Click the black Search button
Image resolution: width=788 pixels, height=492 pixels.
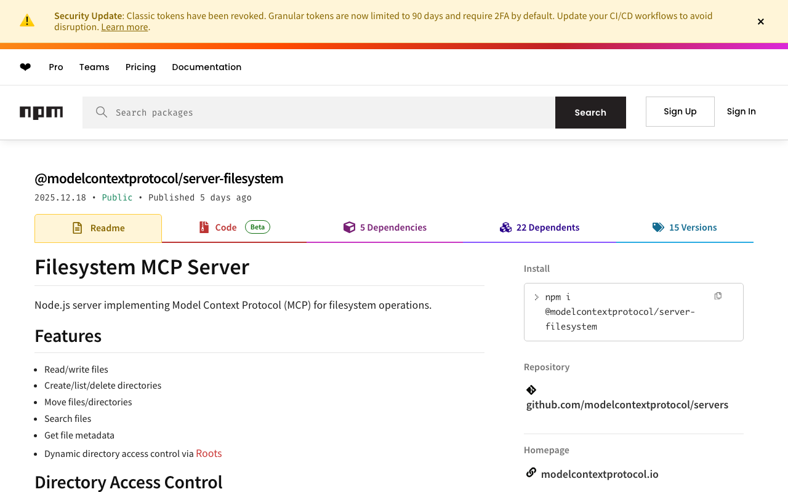coord(590,113)
